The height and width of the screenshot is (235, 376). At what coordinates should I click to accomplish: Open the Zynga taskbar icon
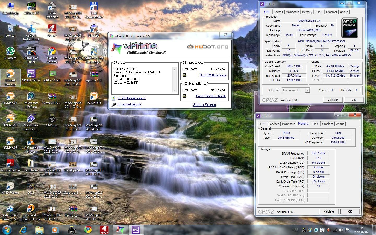pos(104,230)
